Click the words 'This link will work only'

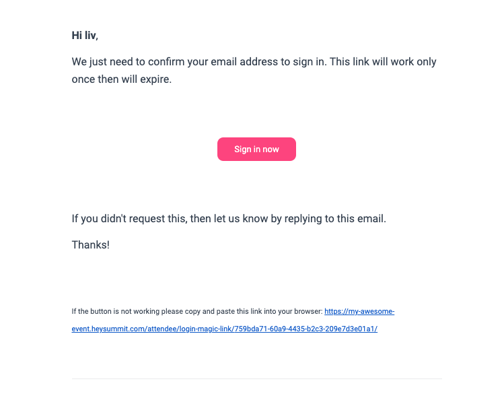pos(383,61)
